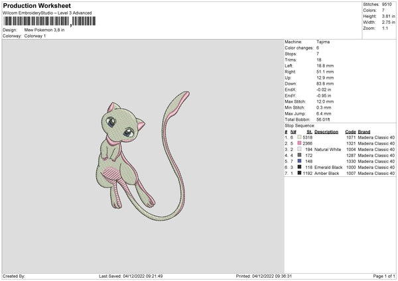The width and height of the screenshot is (398, 281).
Task: Click the 'St.' column header
Action: (x=309, y=132)
